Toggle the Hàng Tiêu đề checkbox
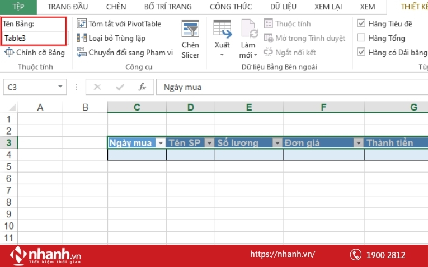This screenshot has height=267, width=428. (361, 23)
